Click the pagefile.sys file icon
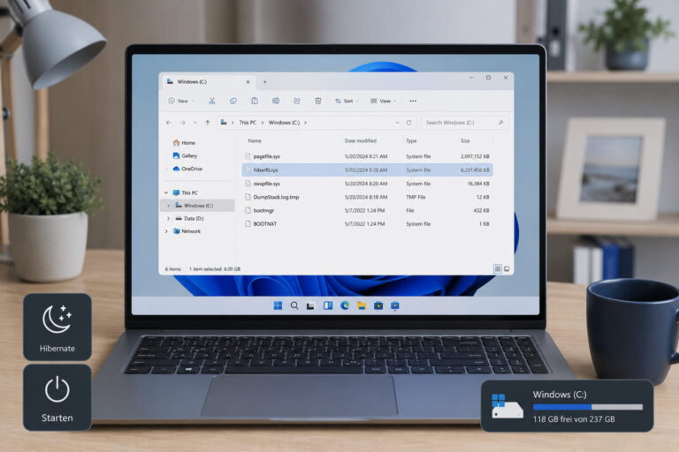 tap(248, 156)
